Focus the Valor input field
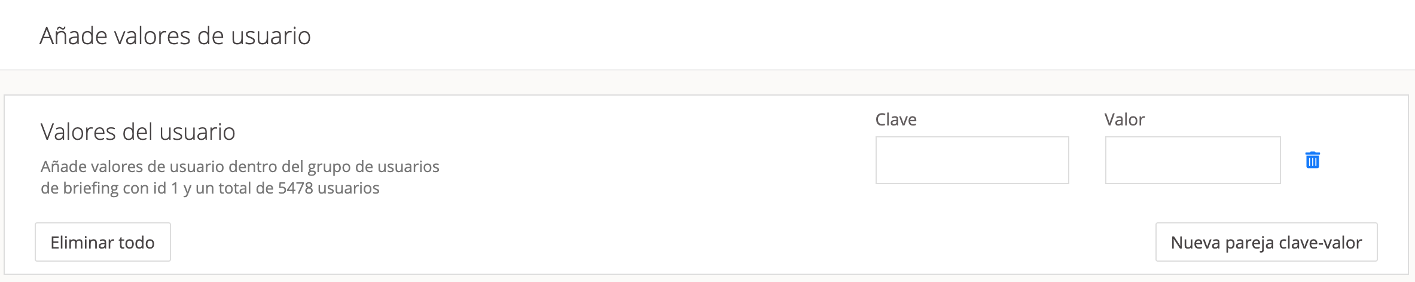The height and width of the screenshot is (282, 1415). point(1193,160)
